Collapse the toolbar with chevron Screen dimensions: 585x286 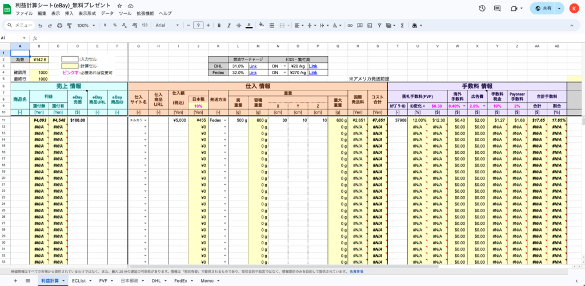[571, 25]
